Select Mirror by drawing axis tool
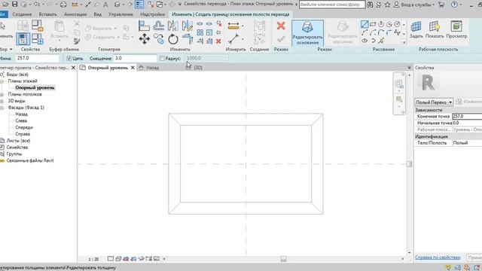Image resolution: width=482 pixels, height=271 pixels. (188, 26)
